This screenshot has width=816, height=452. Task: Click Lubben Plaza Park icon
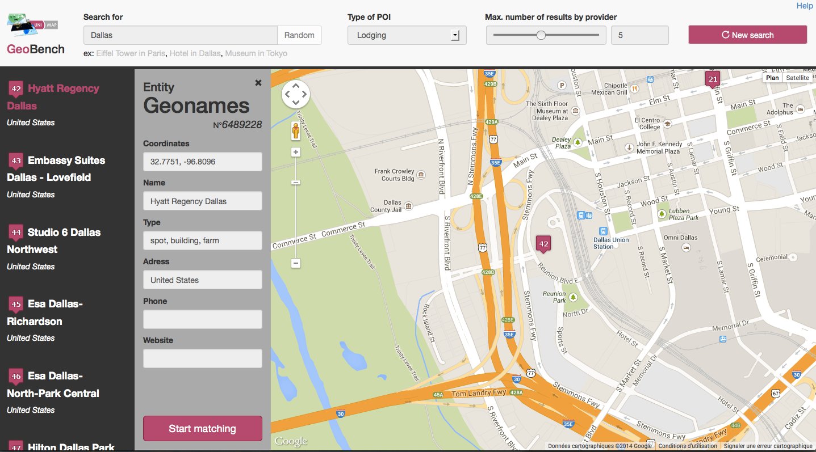coord(662,214)
